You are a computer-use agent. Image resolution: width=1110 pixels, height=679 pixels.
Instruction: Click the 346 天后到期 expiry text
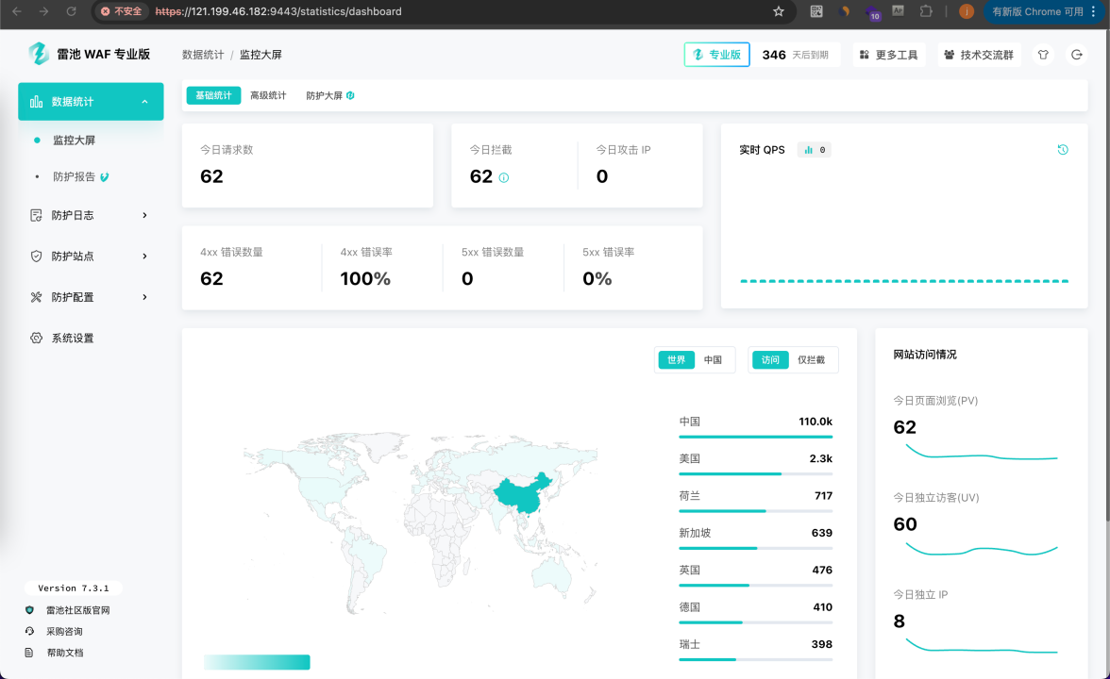pyautogui.click(x=795, y=55)
